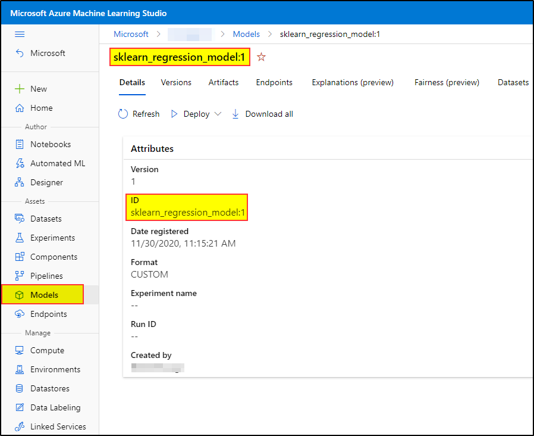
Task: Open the Endpoints tab
Action: point(274,83)
